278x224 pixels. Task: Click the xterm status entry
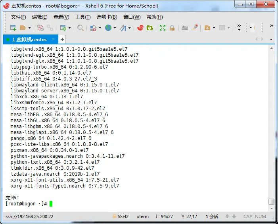coord(143,216)
